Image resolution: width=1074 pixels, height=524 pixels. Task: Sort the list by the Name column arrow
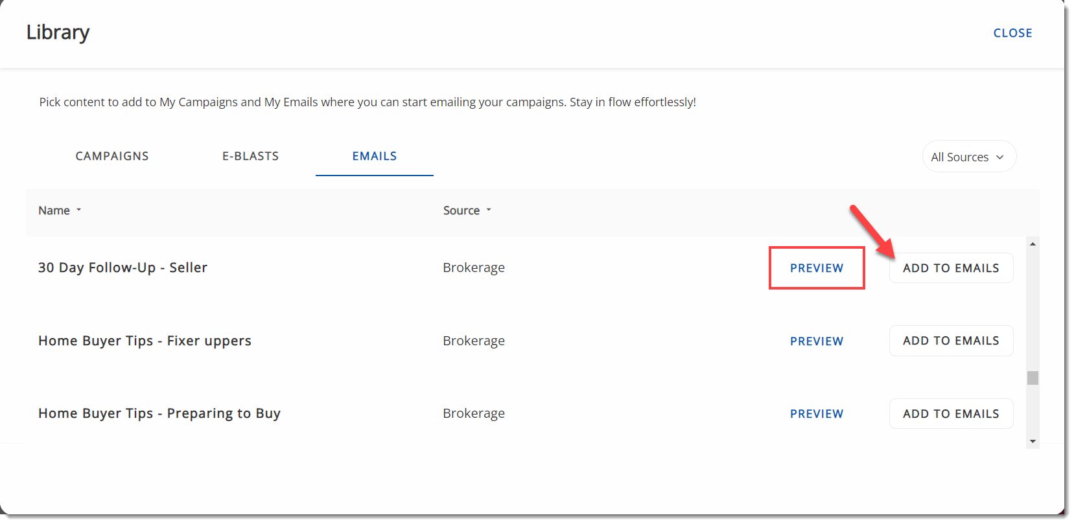tap(79, 211)
